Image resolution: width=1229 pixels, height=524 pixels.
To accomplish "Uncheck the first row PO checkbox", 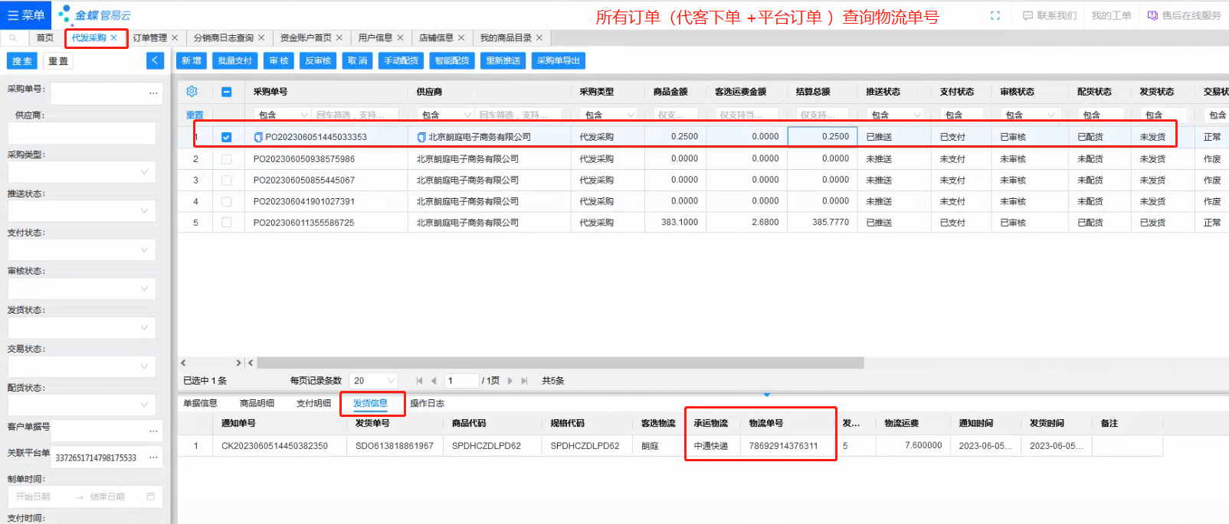I will click(226, 137).
